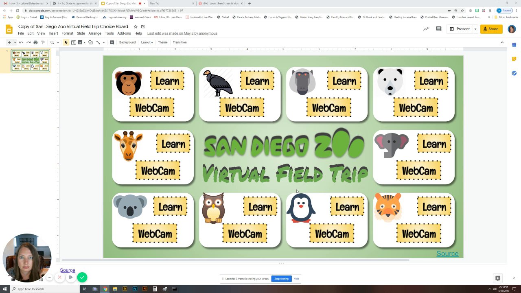
Task: Click Loom's pause recording button
Action: click(x=70, y=278)
